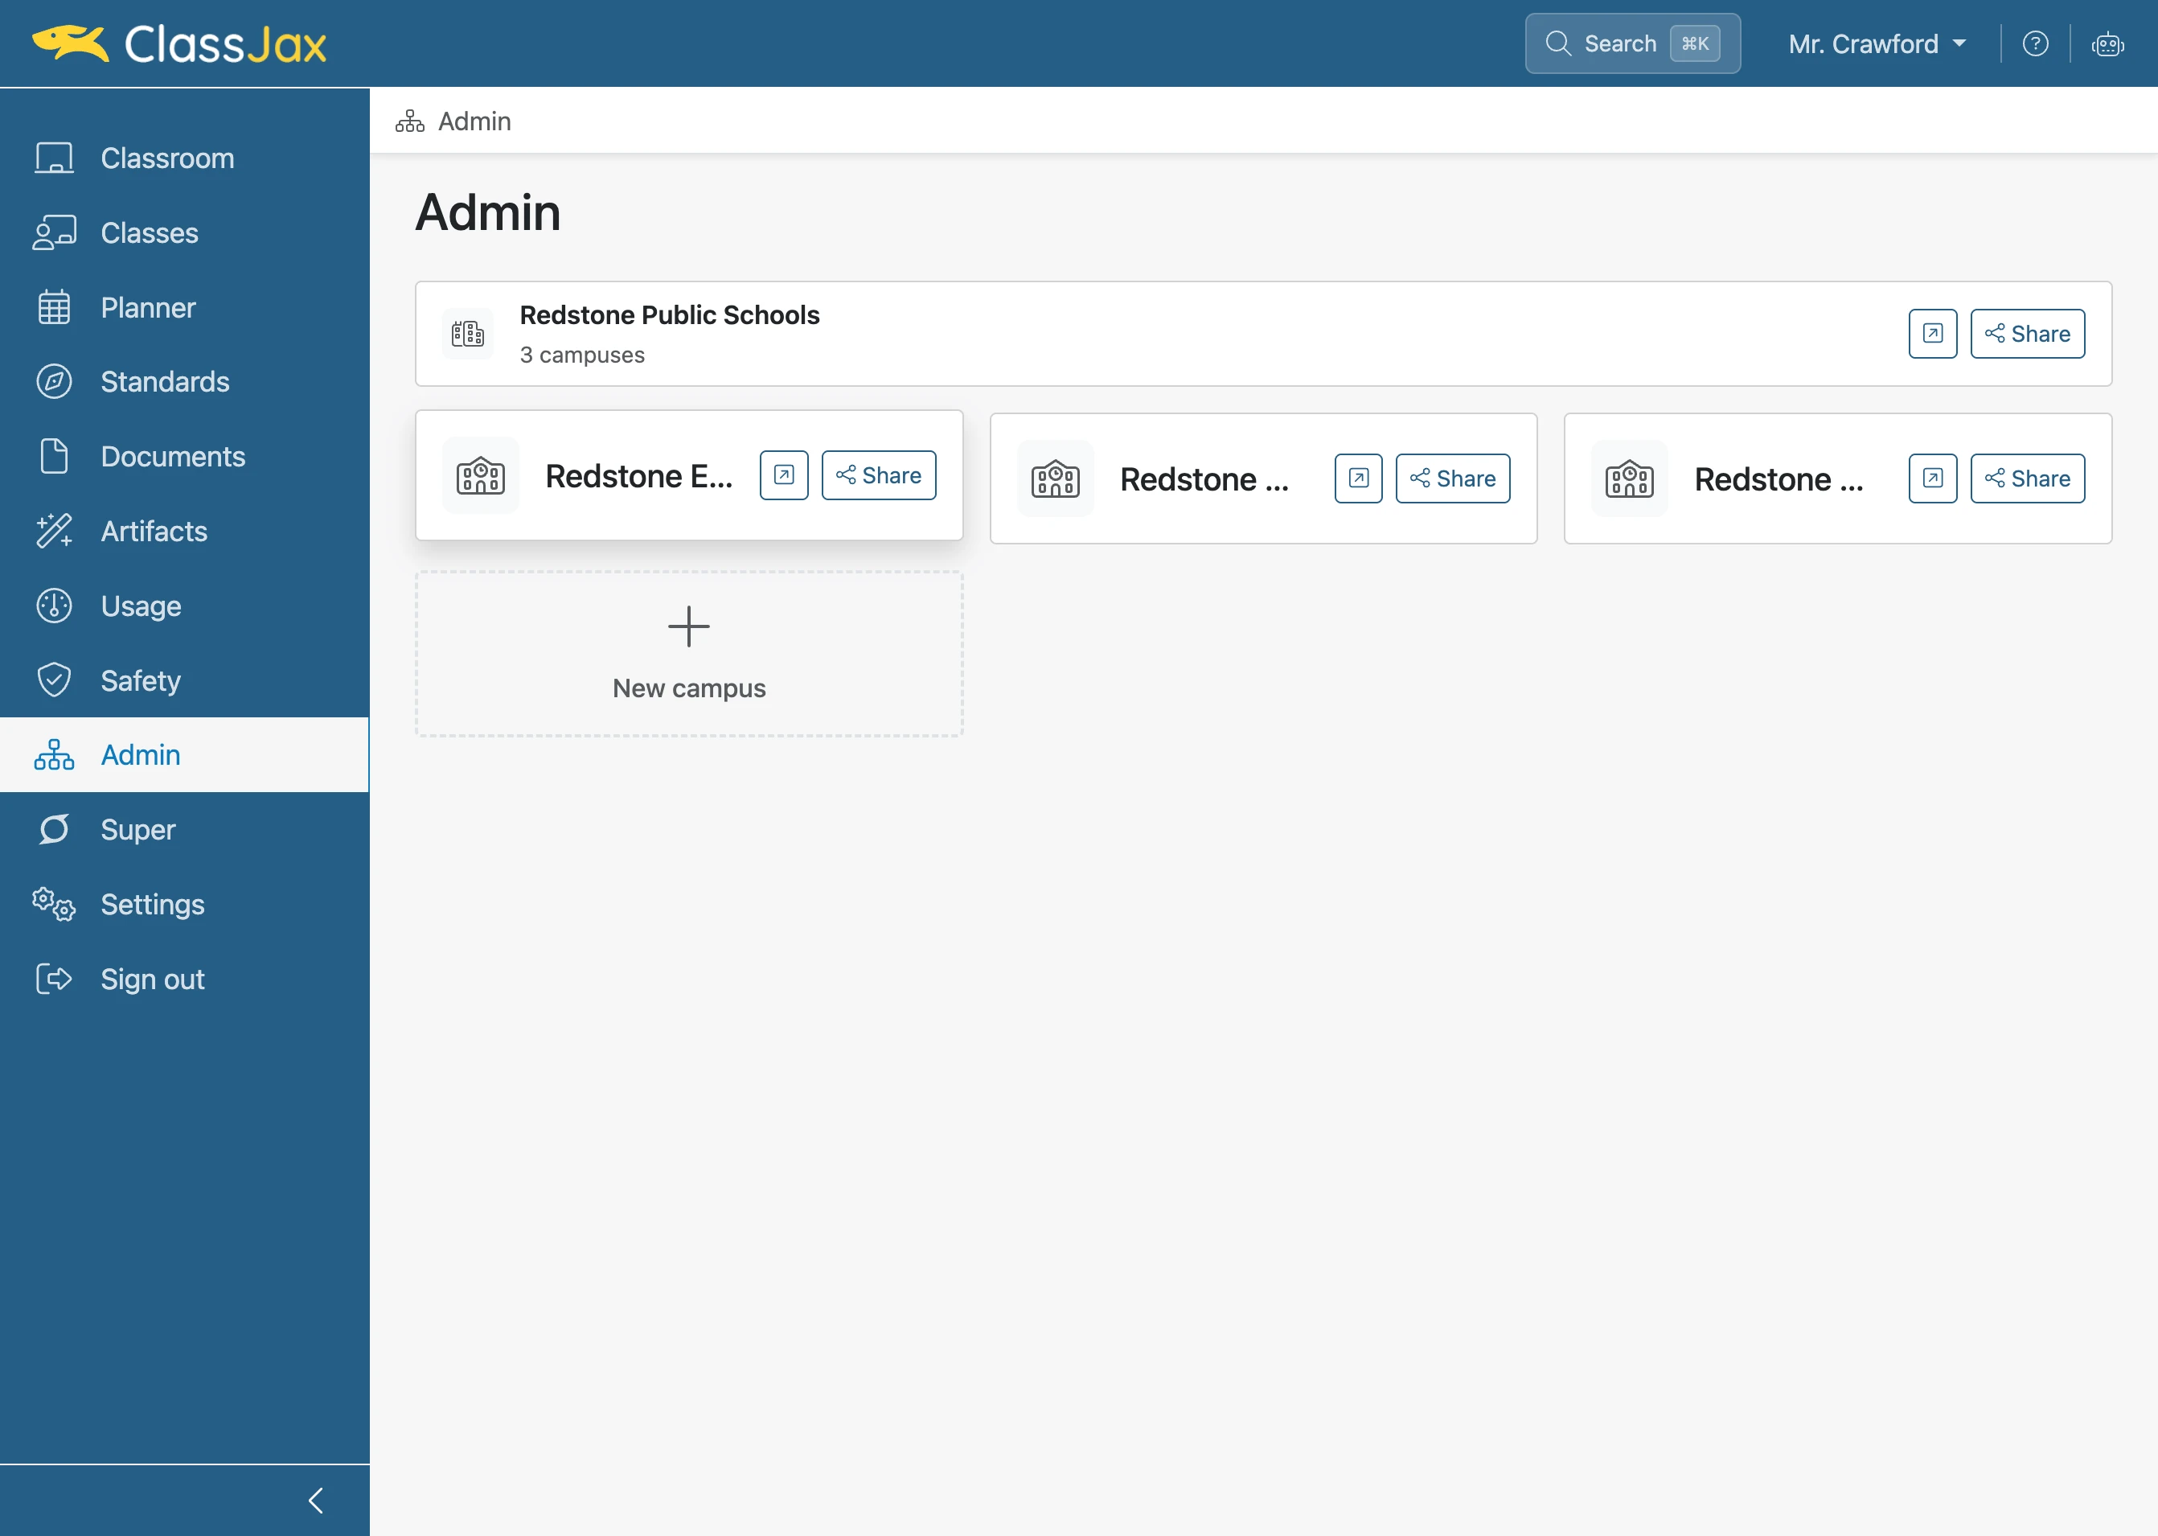Share the Redstone Public Schools district
The image size is (2158, 1536).
2027,334
